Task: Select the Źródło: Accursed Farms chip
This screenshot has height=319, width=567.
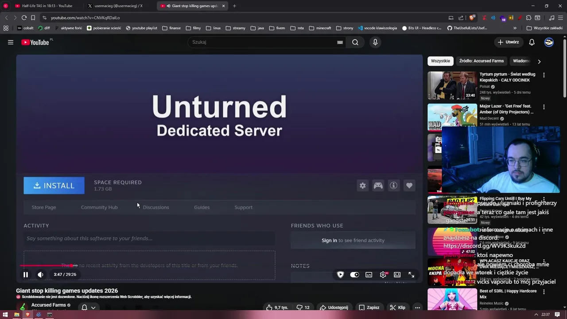Action: pos(482,61)
